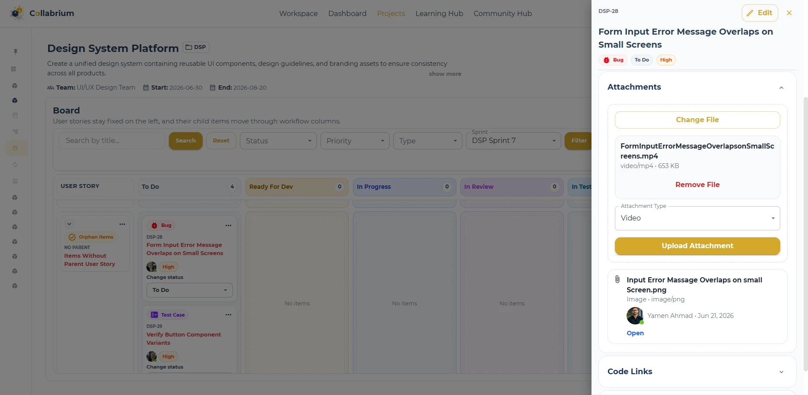Open the hierarchy tree icon in sidebar

[15, 132]
